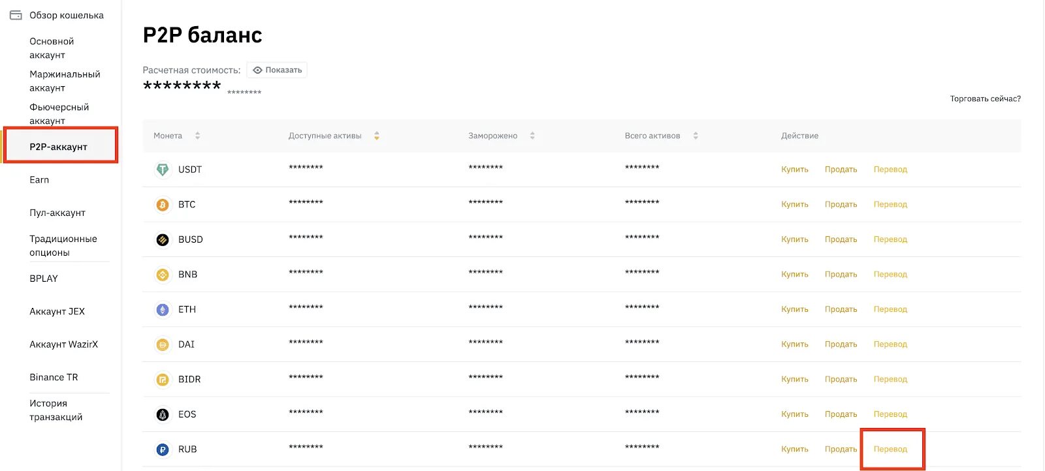The height and width of the screenshot is (471, 1045).
Task: Click Перевод in BNB row
Action: [x=890, y=275]
